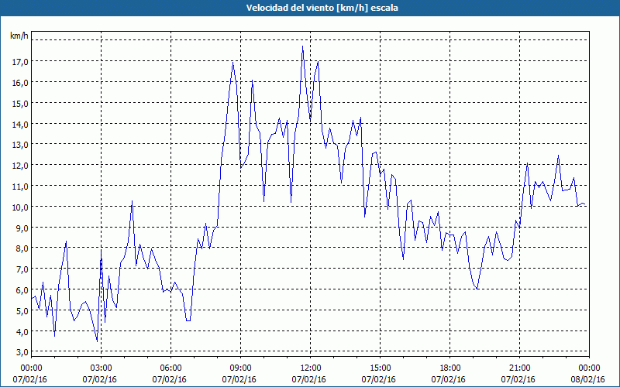The height and width of the screenshot is (387, 620).
Task: Click the 12,0 y-axis value
Action: pos(21,166)
